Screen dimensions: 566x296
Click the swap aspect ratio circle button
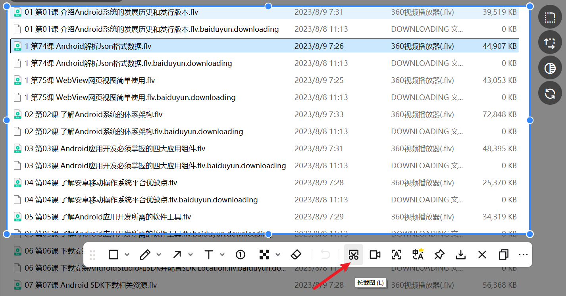click(550, 42)
